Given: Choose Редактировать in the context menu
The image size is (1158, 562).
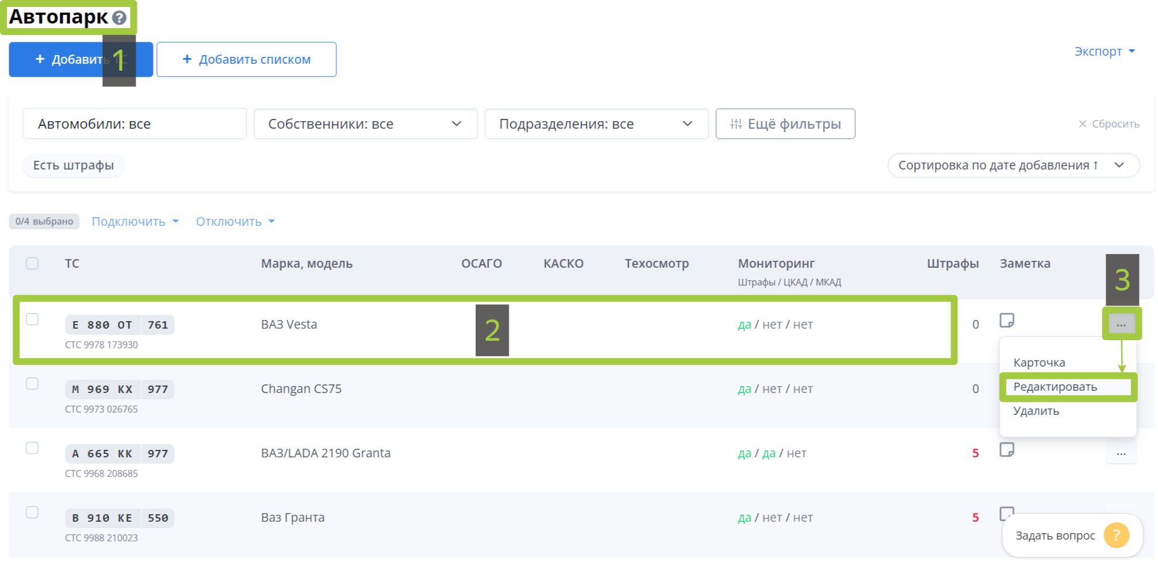Looking at the screenshot, I should pos(1055,387).
